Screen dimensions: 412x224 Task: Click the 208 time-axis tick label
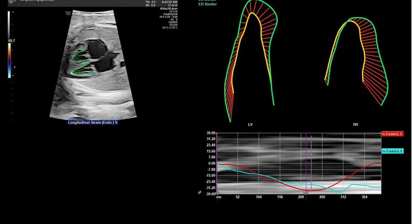click(x=301, y=197)
